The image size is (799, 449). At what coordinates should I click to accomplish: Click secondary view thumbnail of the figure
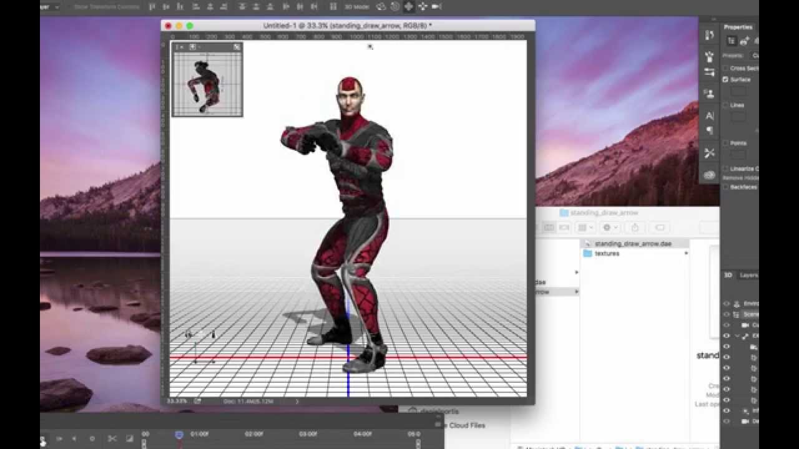207,84
